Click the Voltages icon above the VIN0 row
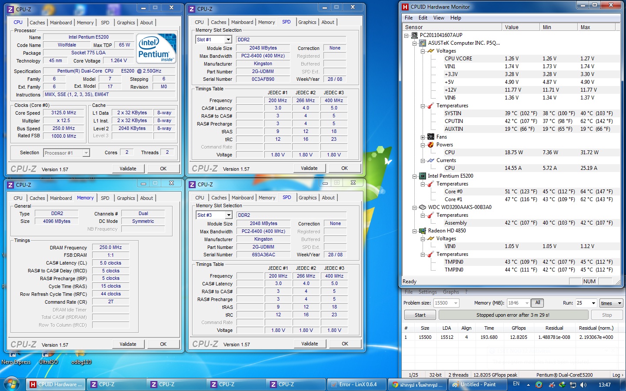The image size is (626, 391). (431, 239)
